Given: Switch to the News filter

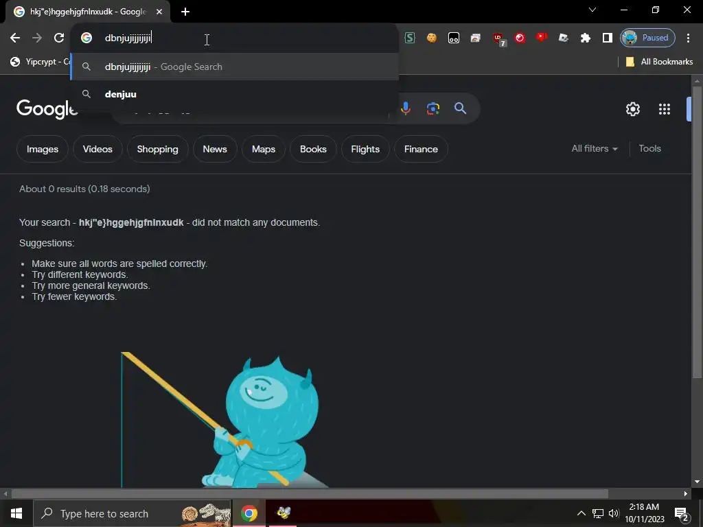Looking at the screenshot, I should click(215, 149).
